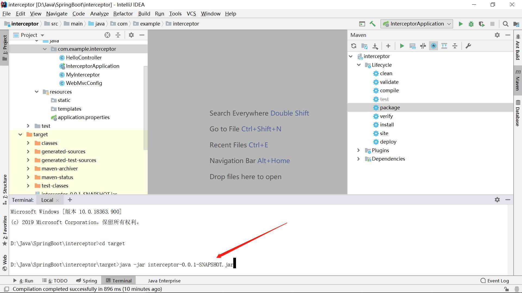Open Maven settings wrench icon
This screenshot has height=293, width=522.
(468, 46)
